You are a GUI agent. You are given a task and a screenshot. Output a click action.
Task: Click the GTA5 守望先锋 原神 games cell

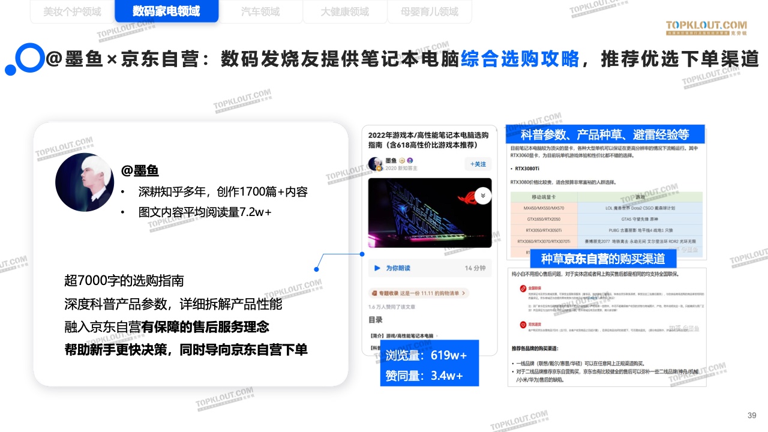[640, 219]
